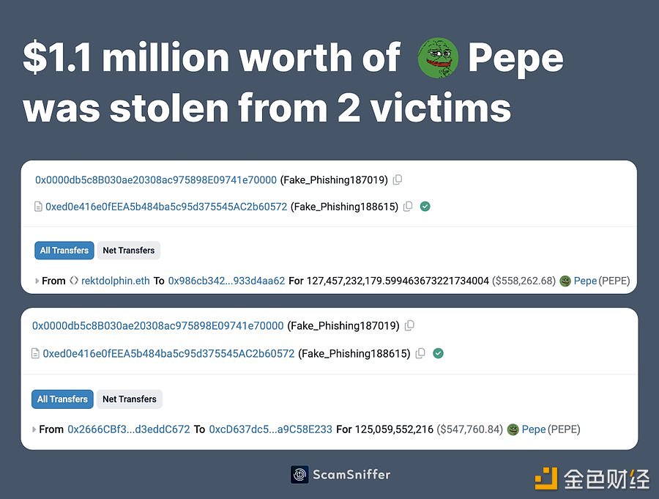Click the Pepe frog logo in headline

(x=438, y=58)
